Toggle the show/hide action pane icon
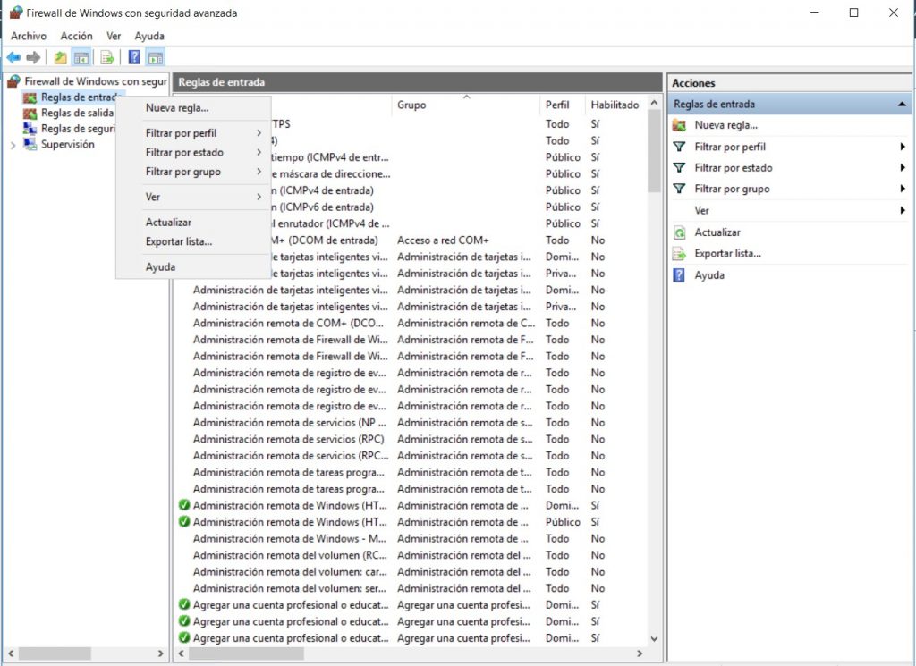Image resolution: width=916 pixels, height=666 pixels. [x=156, y=58]
